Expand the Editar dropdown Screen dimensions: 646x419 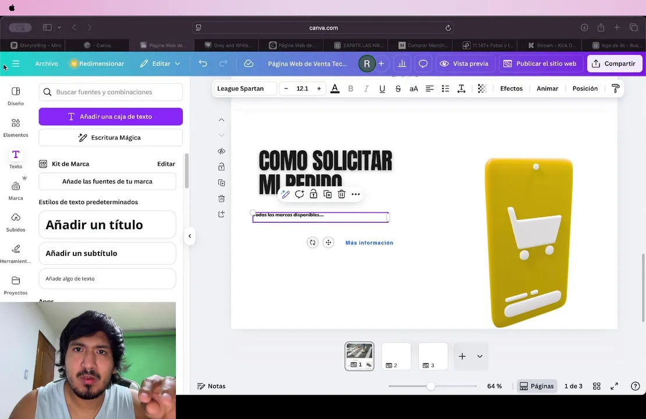(160, 63)
